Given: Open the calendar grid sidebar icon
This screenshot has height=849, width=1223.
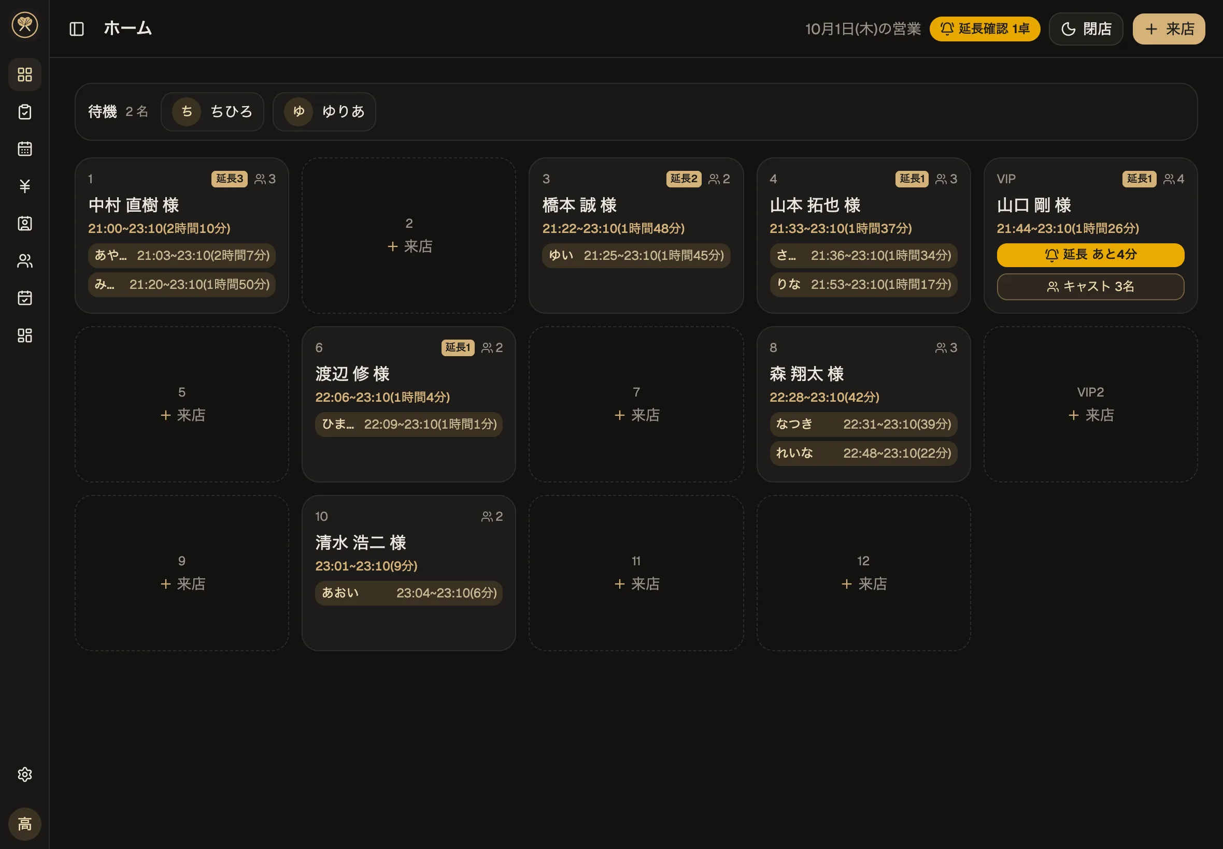Looking at the screenshot, I should (x=24, y=149).
